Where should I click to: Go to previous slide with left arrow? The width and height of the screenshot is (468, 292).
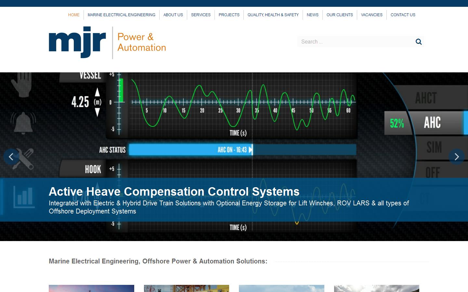click(11, 157)
